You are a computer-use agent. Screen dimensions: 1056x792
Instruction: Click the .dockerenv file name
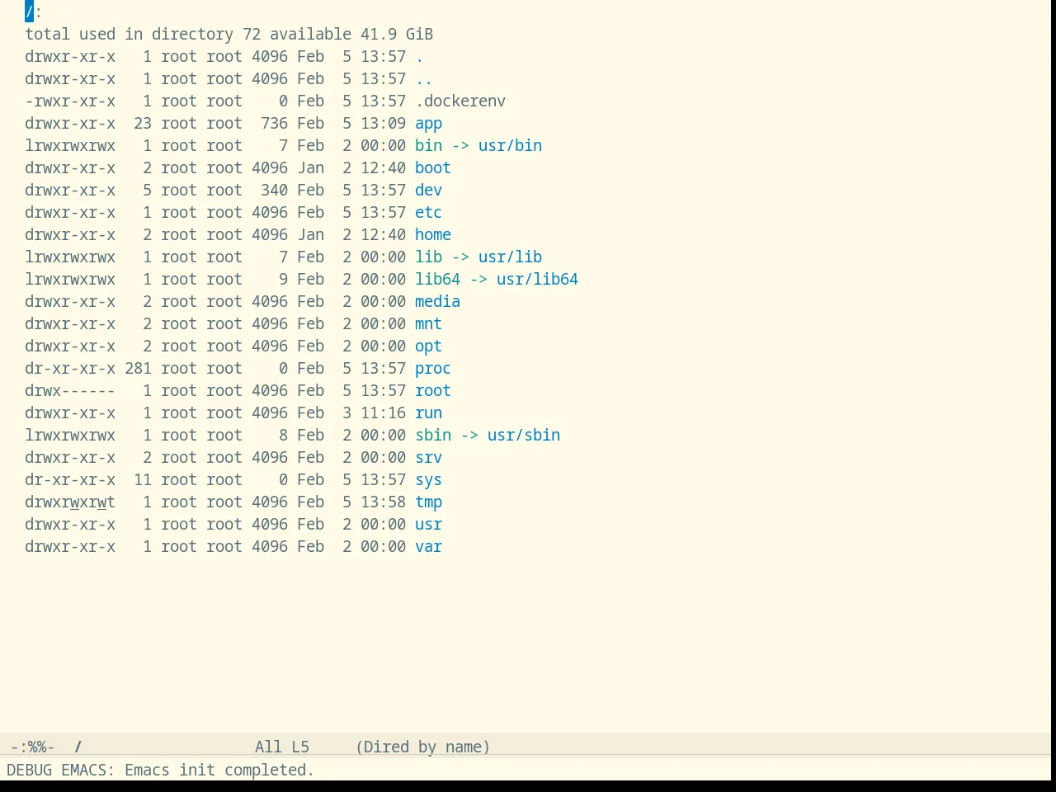tap(460, 101)
